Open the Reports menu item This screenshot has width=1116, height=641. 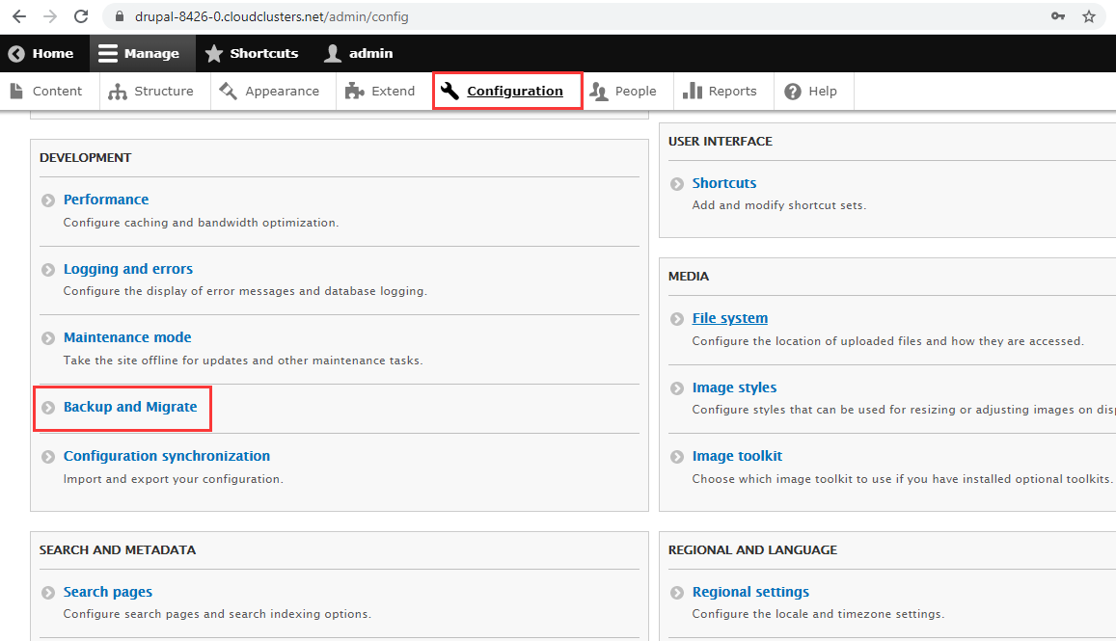point(720,92)
